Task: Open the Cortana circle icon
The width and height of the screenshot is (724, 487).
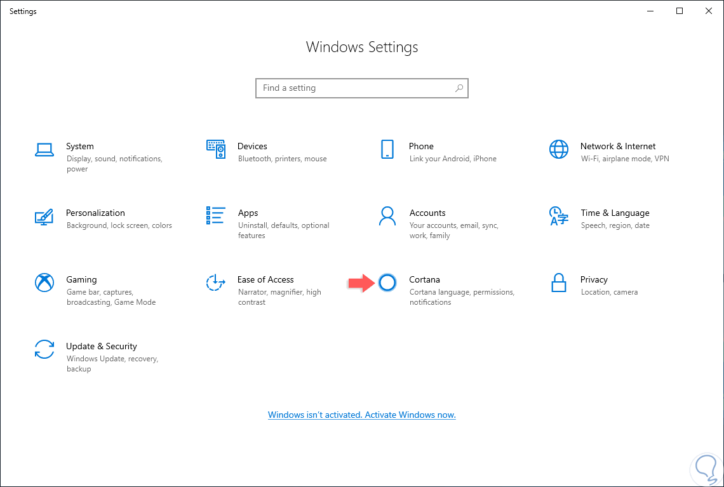Action: 387,283
